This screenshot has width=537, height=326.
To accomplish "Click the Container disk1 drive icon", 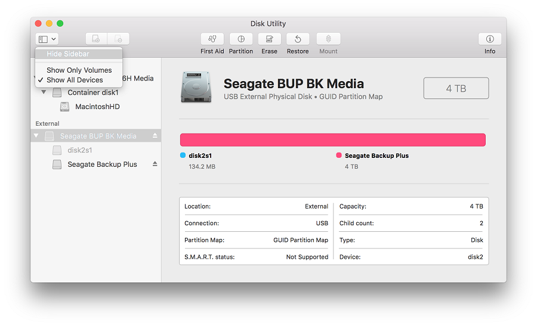I will (x=57, y=93).
